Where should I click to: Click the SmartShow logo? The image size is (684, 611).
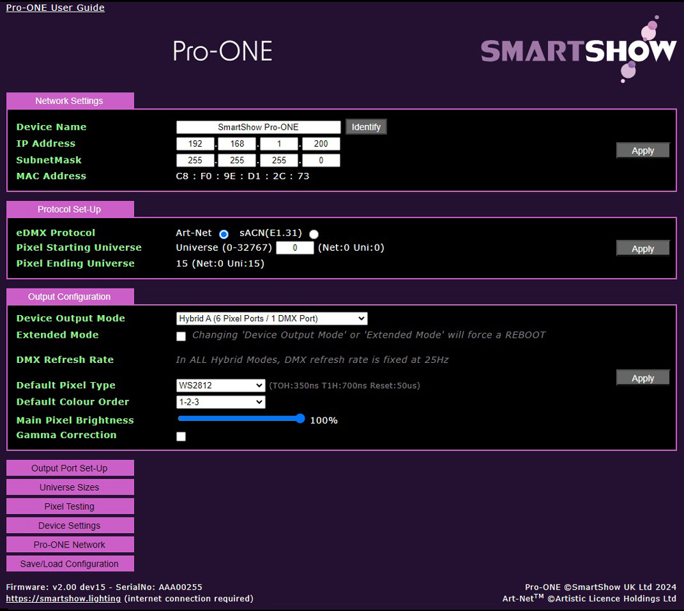pos(578,51)
